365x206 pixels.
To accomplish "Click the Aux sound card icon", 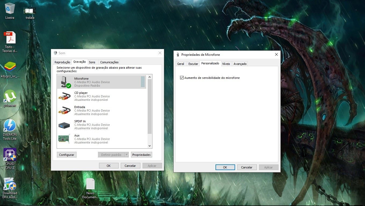I will point(64,139).
